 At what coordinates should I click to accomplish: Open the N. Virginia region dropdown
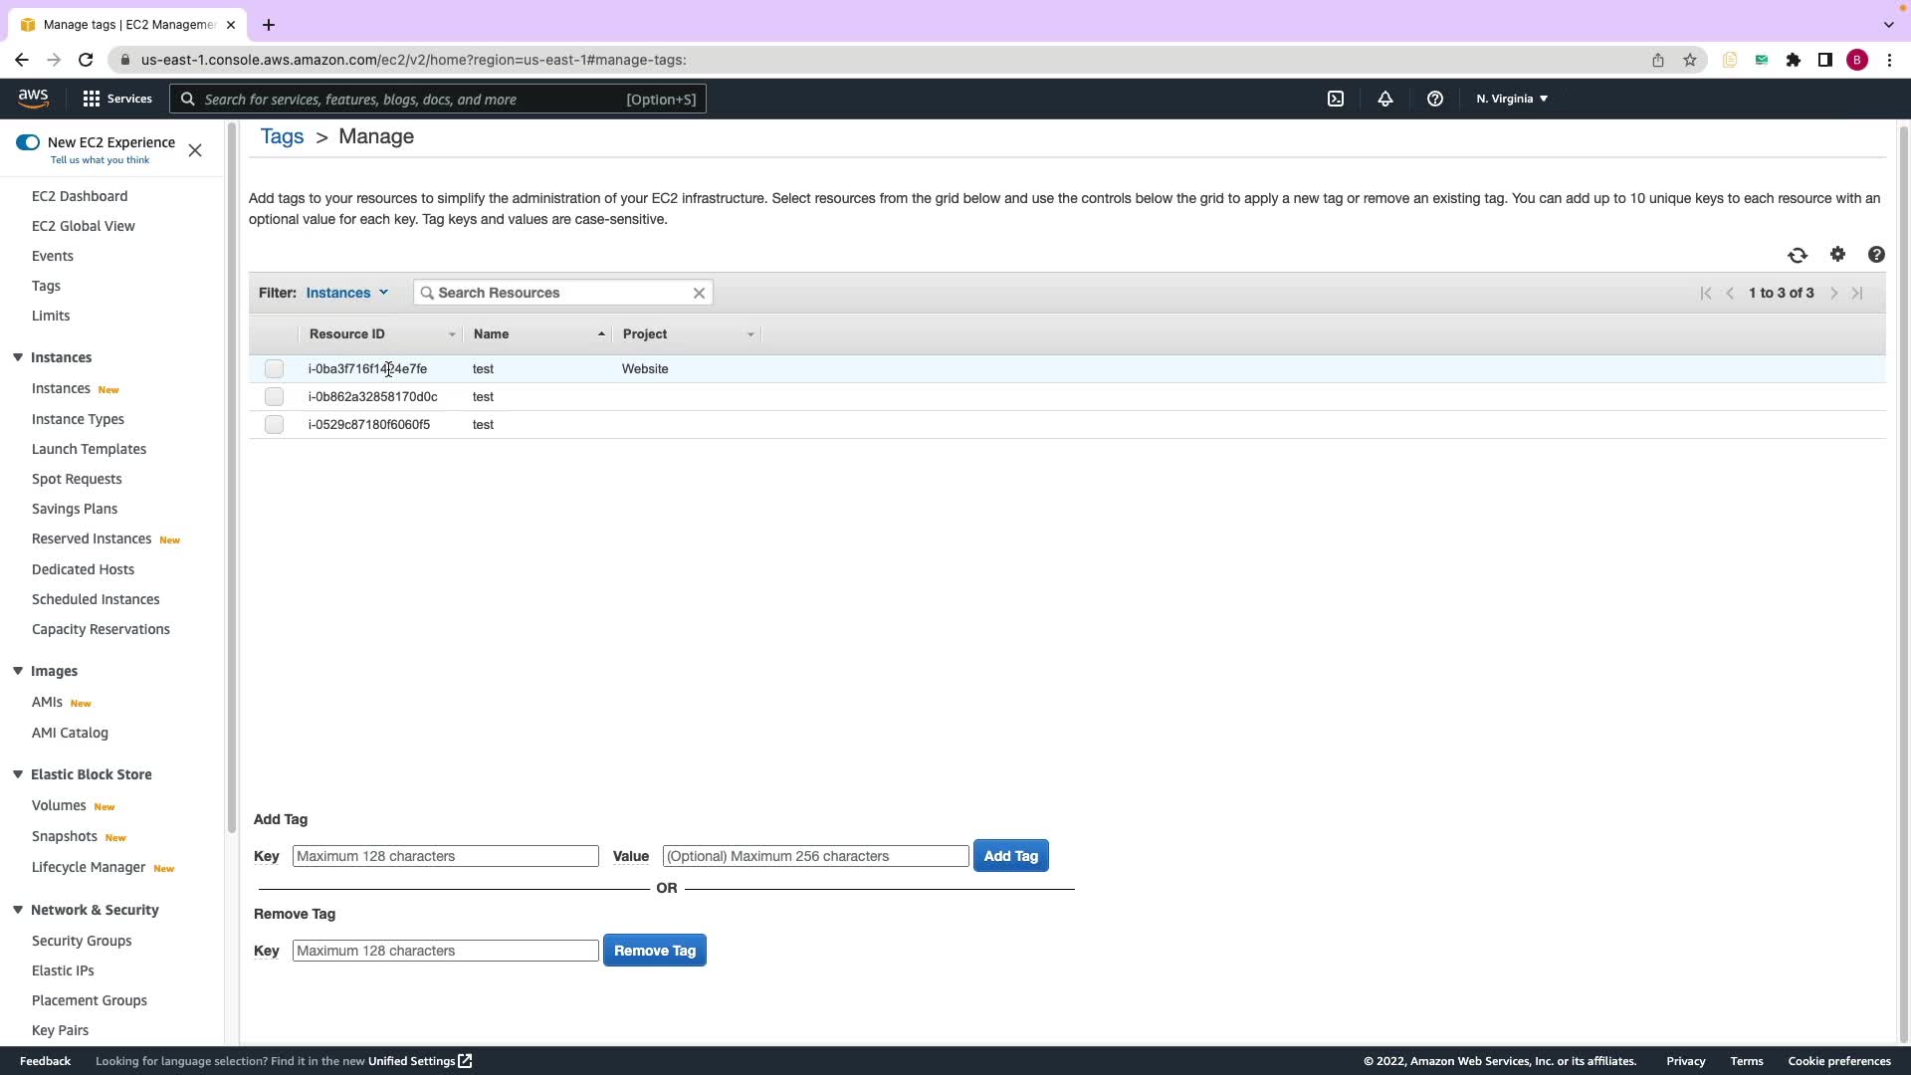coord(1511,99)
